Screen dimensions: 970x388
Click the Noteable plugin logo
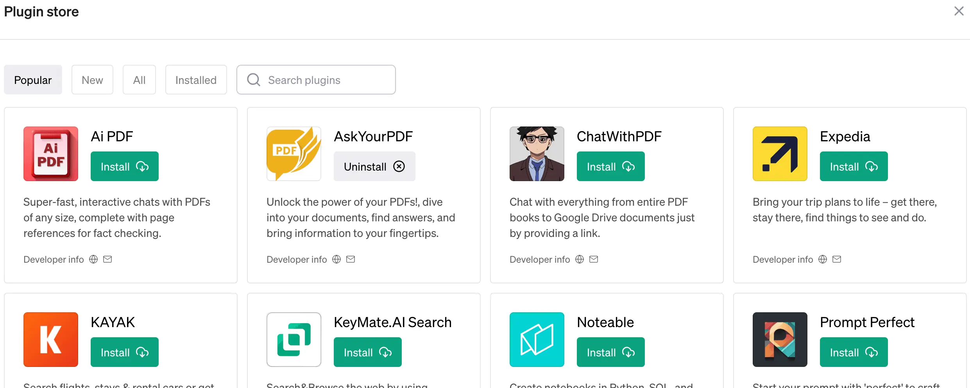pos(537,340)
